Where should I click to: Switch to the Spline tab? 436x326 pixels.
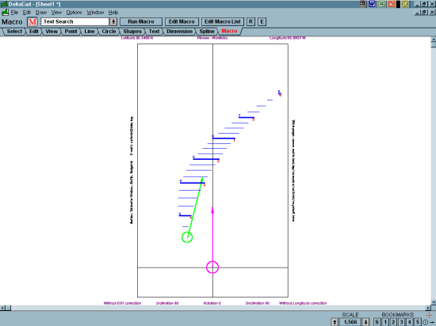(207, 32)
